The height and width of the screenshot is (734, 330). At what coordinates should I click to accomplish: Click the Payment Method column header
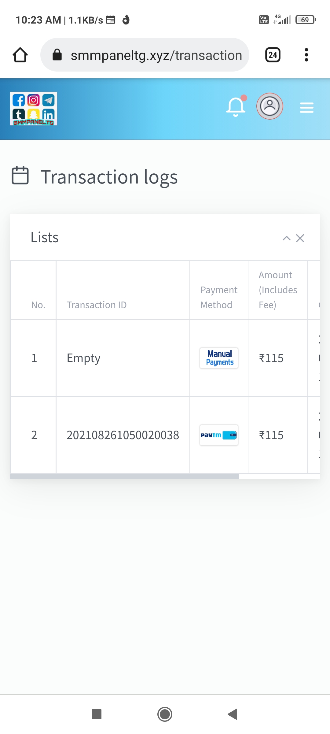pos(219,297)
